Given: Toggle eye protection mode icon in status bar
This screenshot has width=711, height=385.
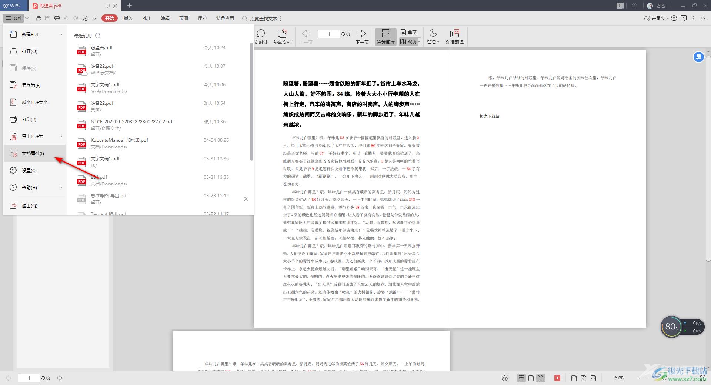Looking at the screenshot, I should (504, 378).
